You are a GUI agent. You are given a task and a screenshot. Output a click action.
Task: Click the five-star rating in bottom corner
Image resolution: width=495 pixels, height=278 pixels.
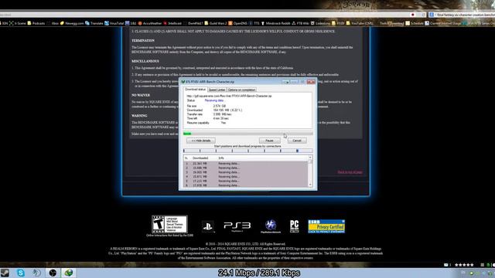click(x=464, y=265)
